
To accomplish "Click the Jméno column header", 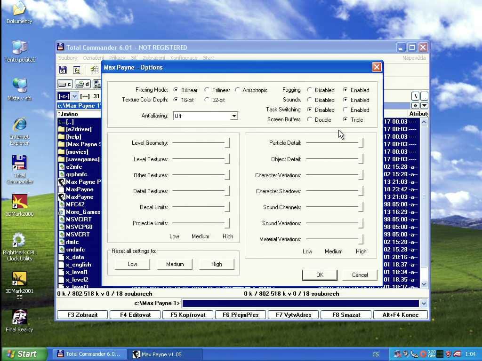I will coord(79,114).
